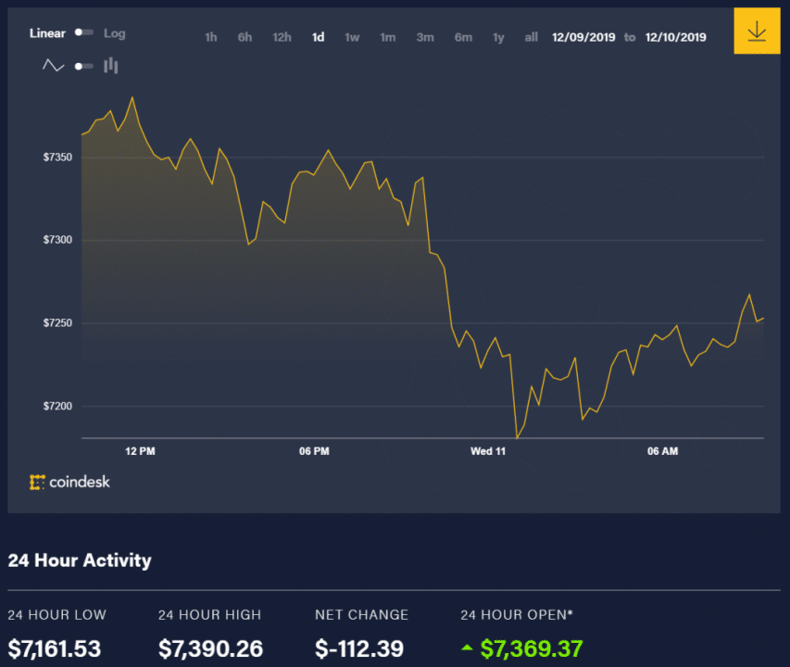Click the 24 hour low value $7,161.53

[55, 648]
